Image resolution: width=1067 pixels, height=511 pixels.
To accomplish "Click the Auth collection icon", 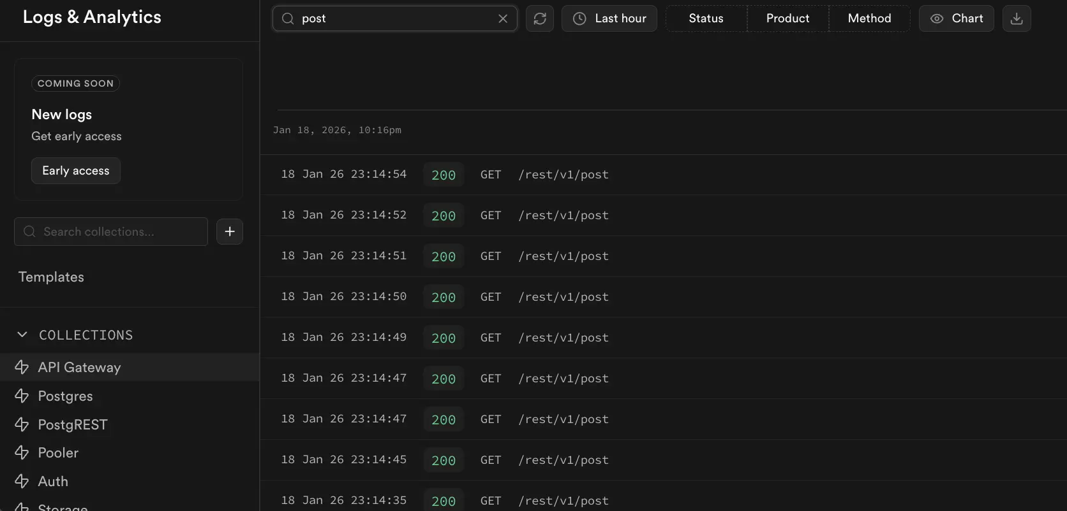I will [x=22, y=481].
